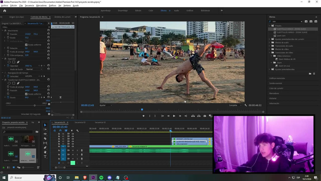
Task: Click the Escala value slider handle
Action: click(35, 105)
